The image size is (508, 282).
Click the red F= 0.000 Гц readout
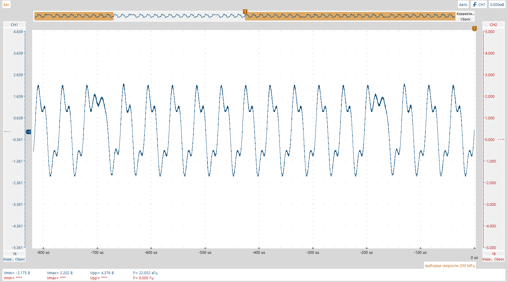pos(143,278)
